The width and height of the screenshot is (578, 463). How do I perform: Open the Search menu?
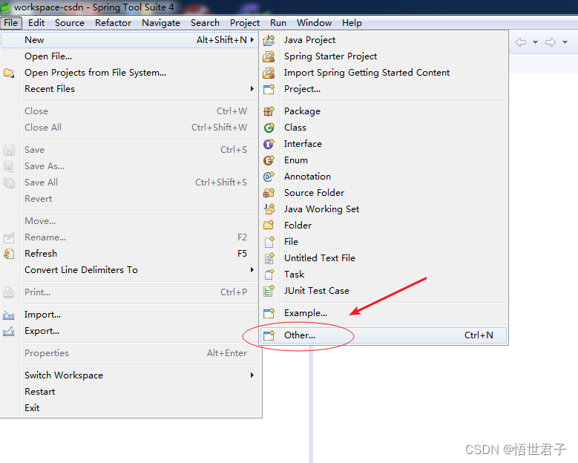[205, 23]
